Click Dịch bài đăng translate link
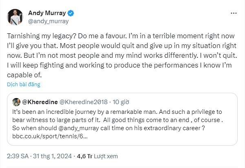Screen dimensions: 245x168 (x=24, y=84)
